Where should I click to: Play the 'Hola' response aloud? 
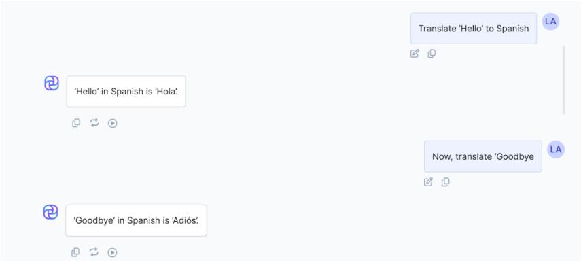pyautogui.click(x=113, y=123)
